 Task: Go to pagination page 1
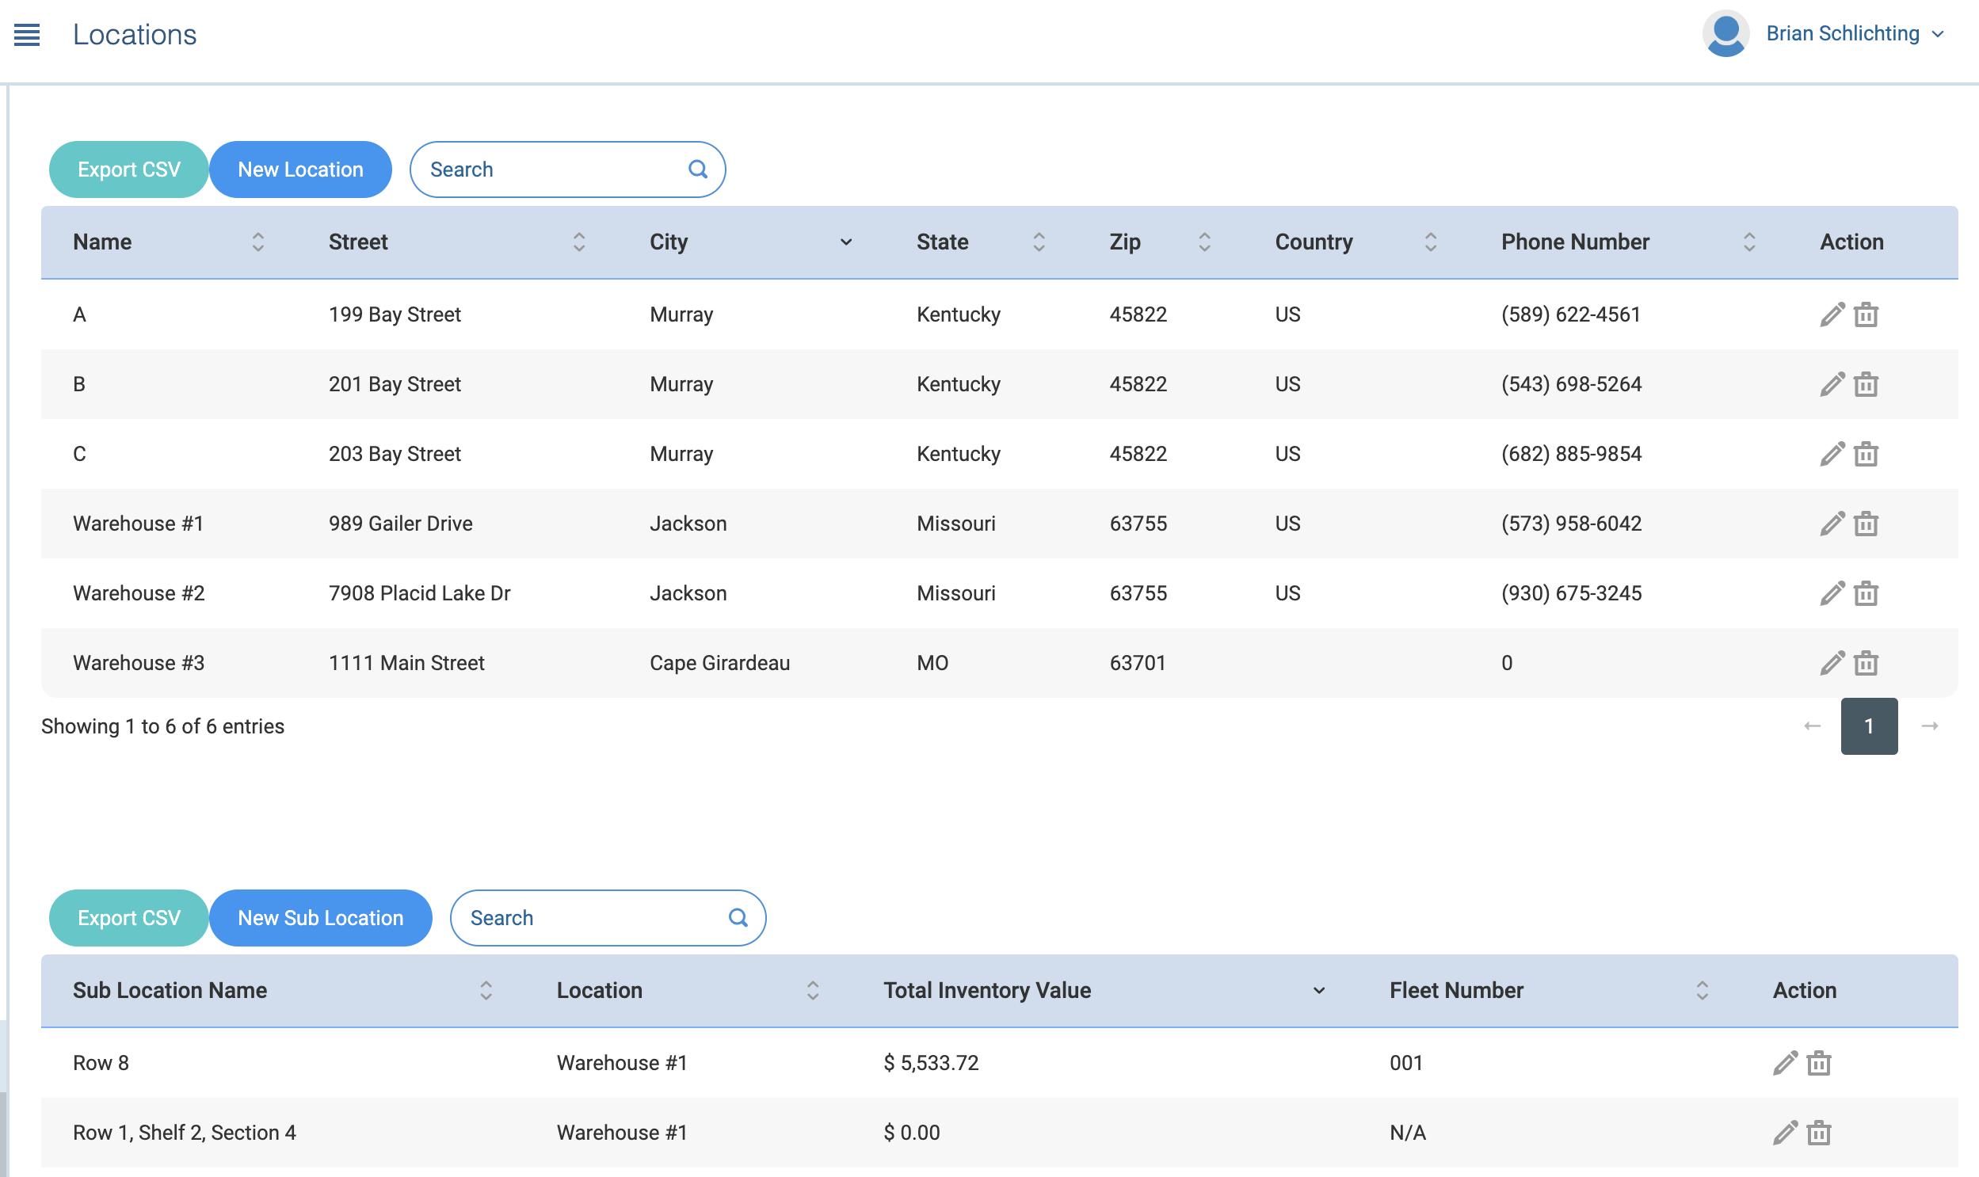(1868, 726)
